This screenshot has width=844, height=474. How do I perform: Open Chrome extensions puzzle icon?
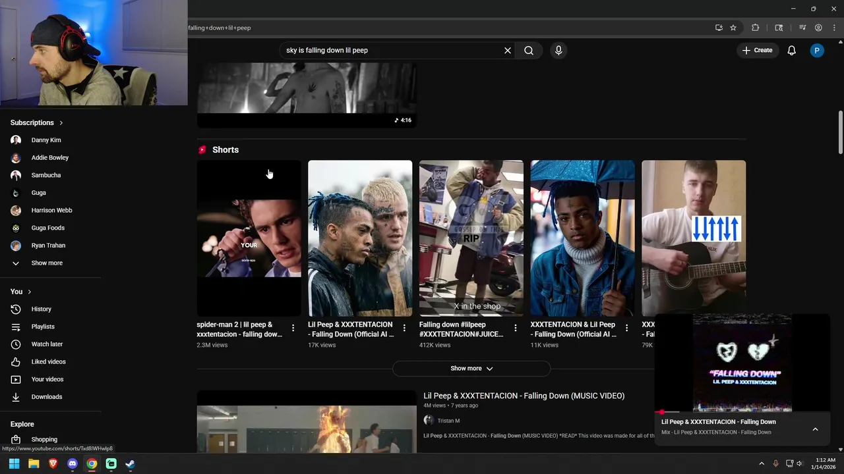coord(756,28)
